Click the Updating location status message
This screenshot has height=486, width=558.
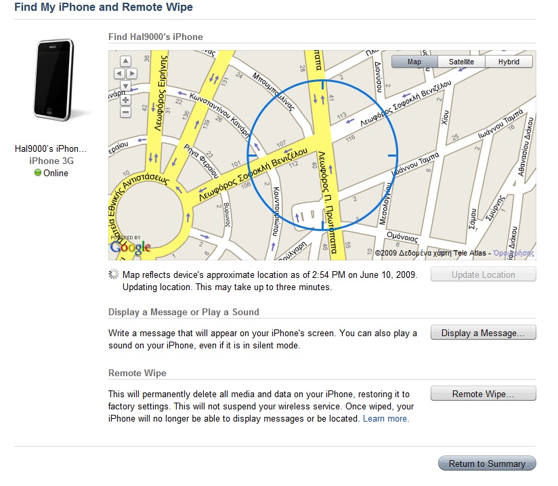pyautogui.click(x=227, y=287)
